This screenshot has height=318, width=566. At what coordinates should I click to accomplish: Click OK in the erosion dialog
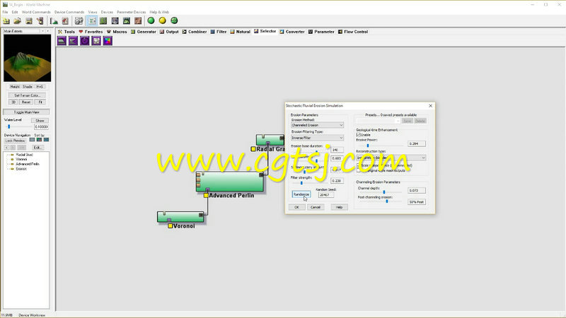(x=296, y=207)
